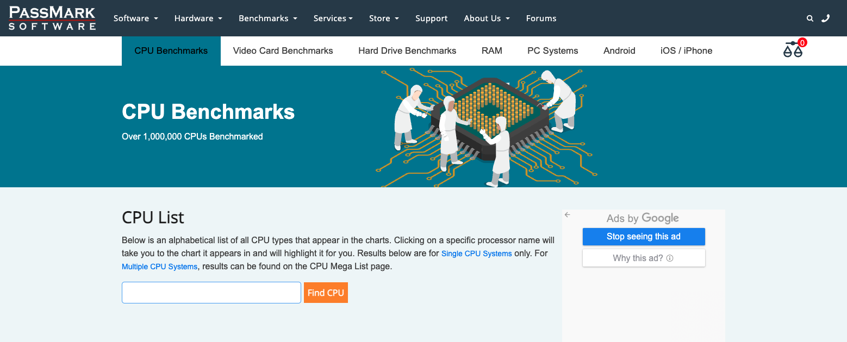Click the Over 1,000,000 CPUs Benchmarked text
The width and height of the screenshot is (847, 342).
pos(192,136)
